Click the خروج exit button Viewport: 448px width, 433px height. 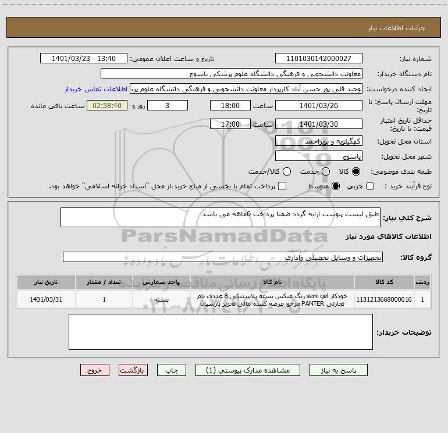[95, 370]
